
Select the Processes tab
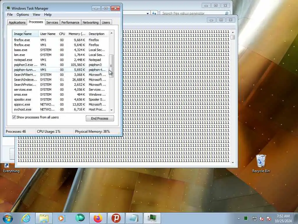36,22
